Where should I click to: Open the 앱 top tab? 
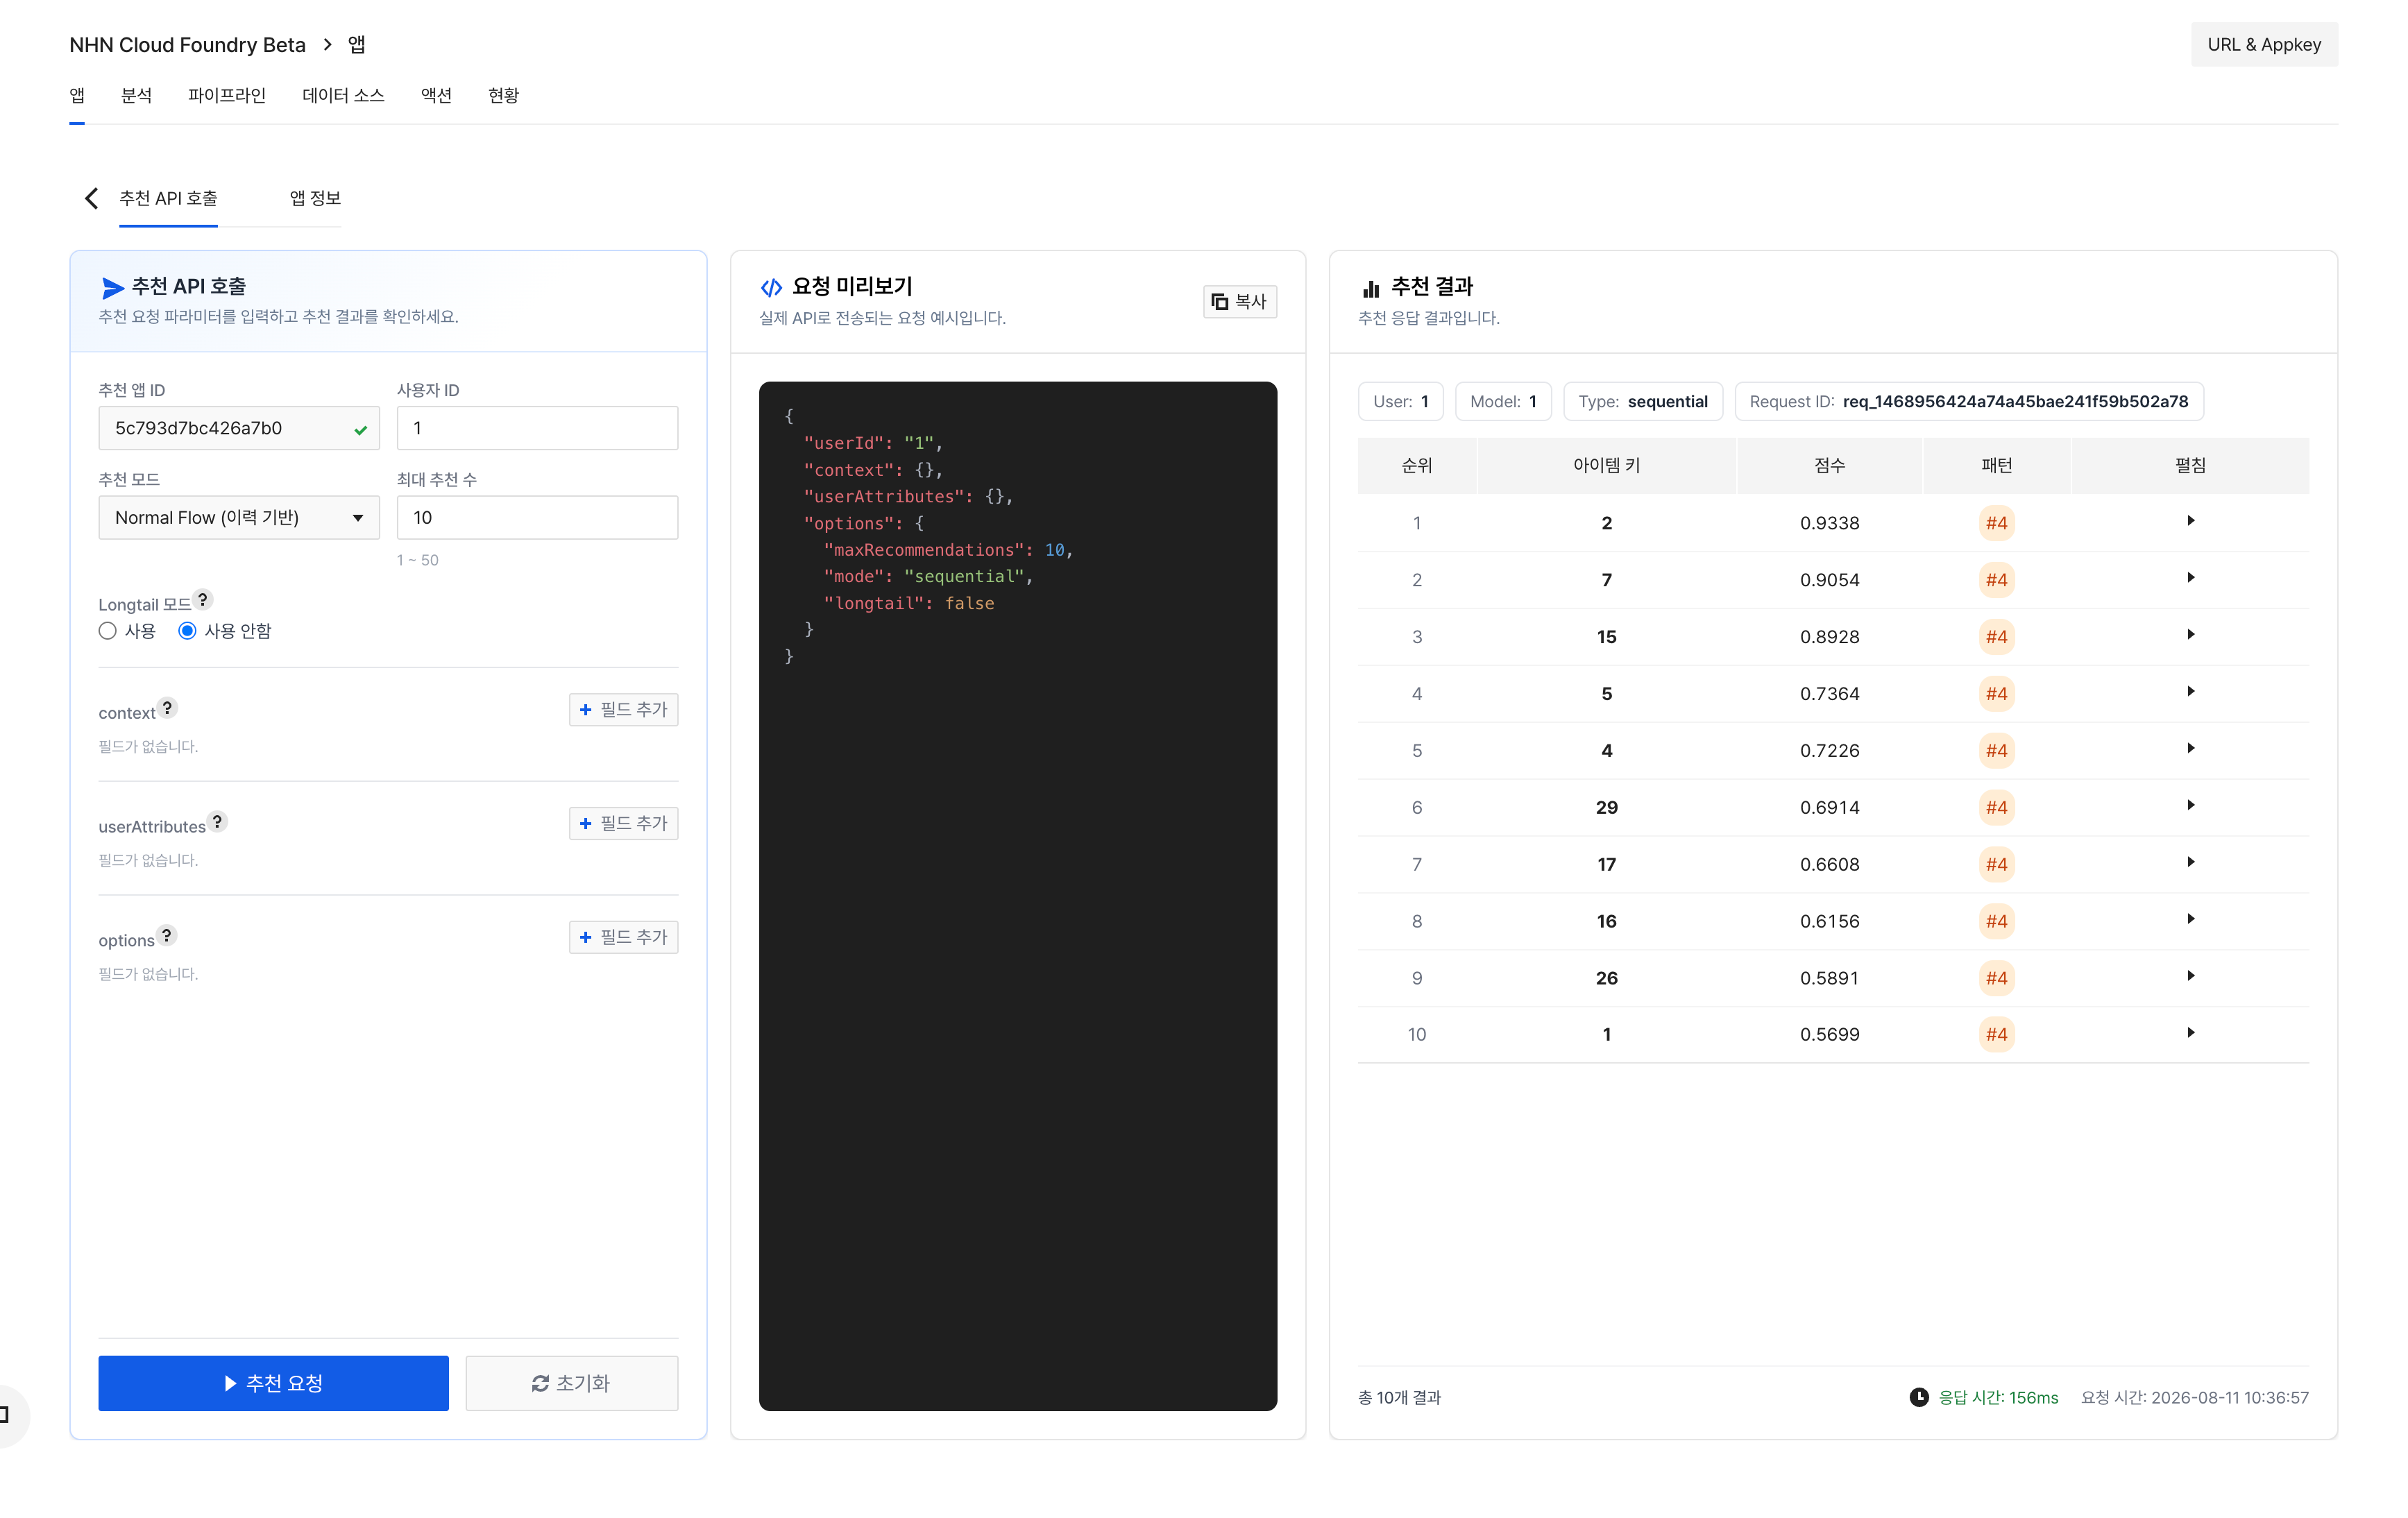[77, 95]
